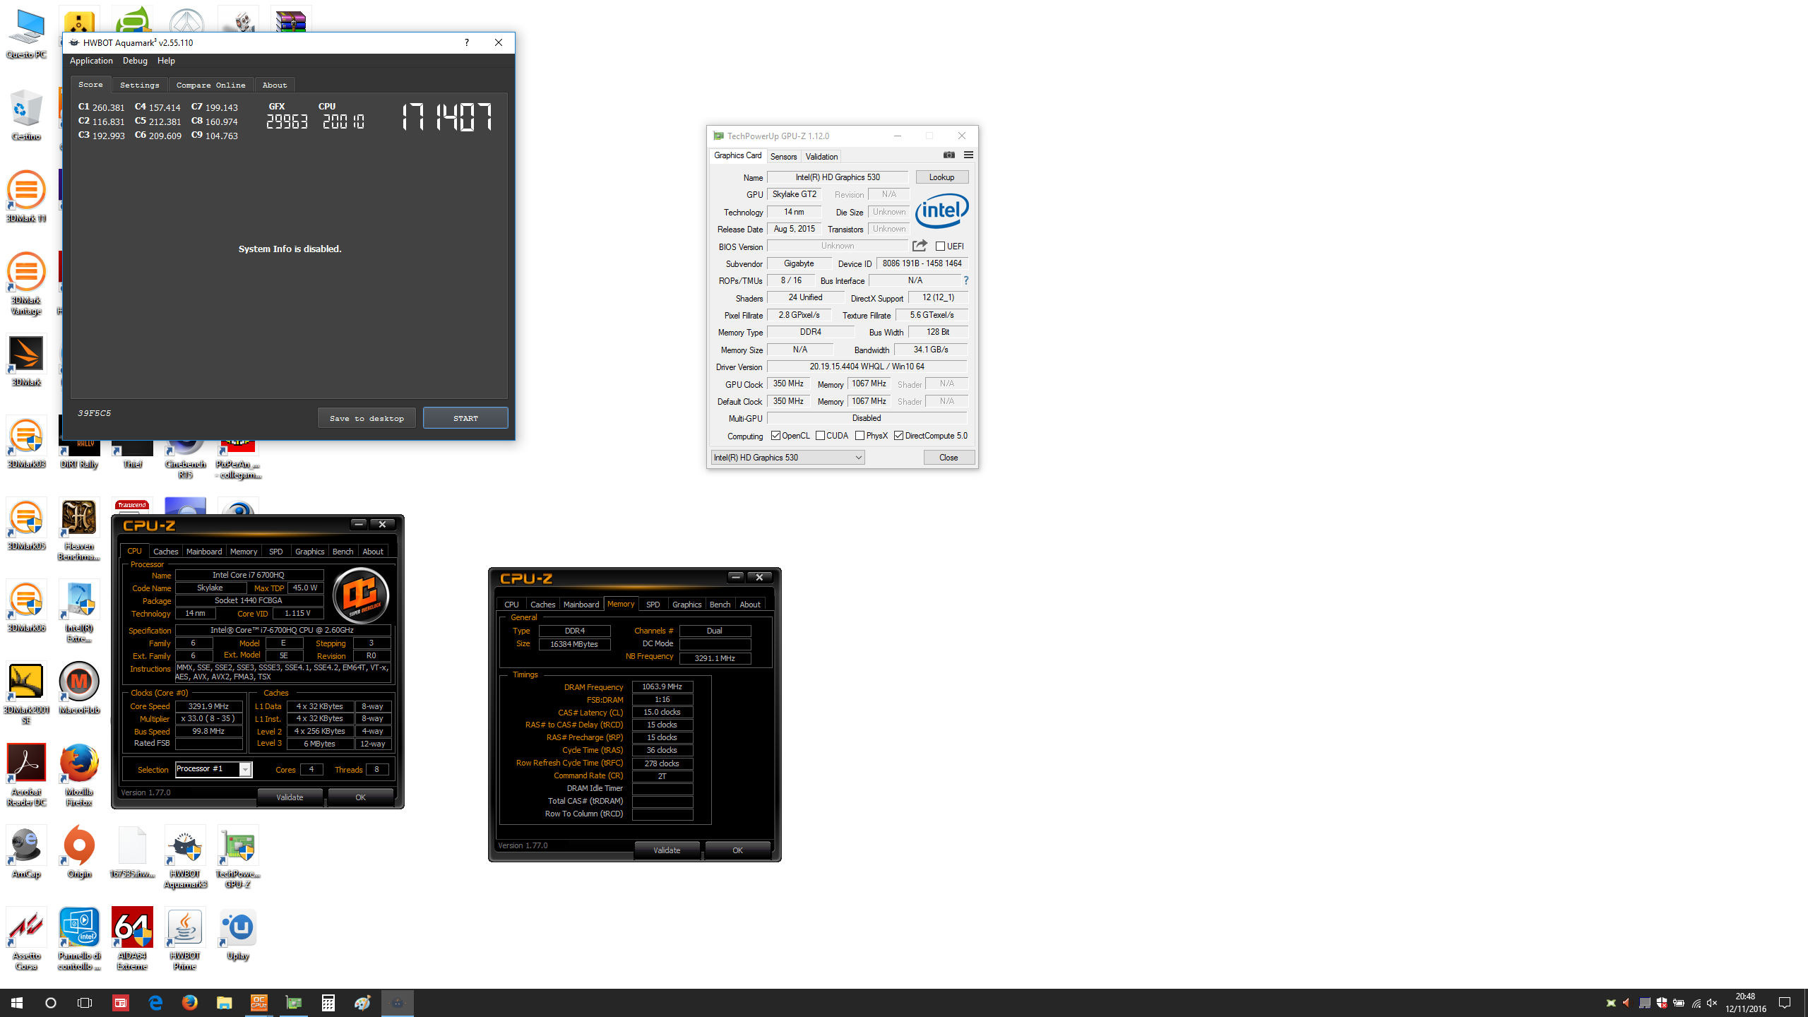
Task: Click the BIOS export share icon in GPU-Z
Action: pyautogui.click(x=920, y=246)
